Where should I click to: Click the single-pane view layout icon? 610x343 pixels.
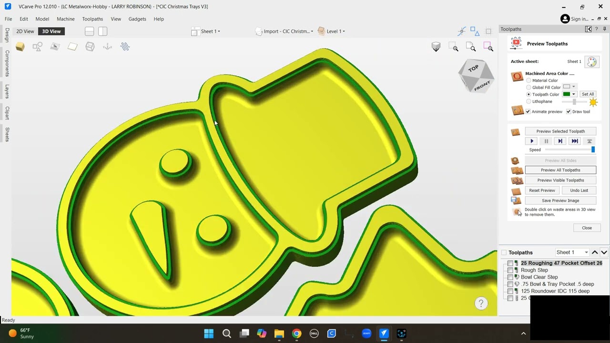[89, 31]
